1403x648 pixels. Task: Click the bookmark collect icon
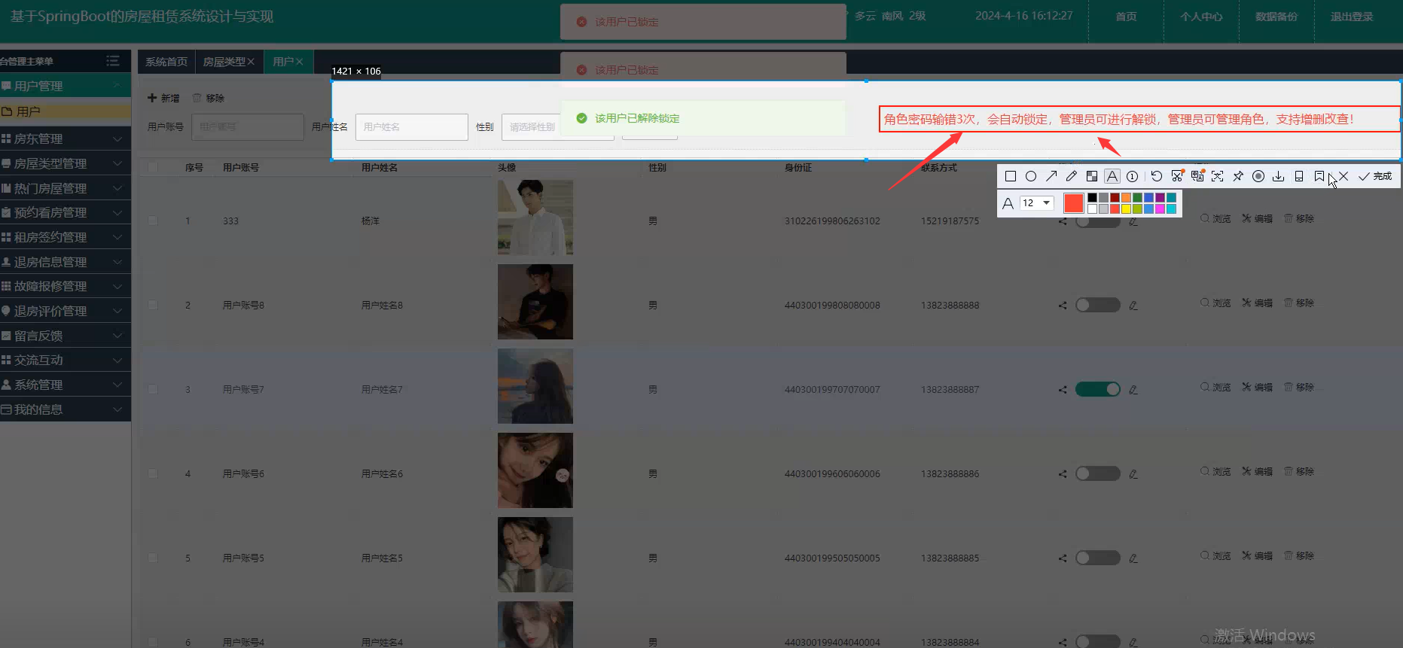1319,176
